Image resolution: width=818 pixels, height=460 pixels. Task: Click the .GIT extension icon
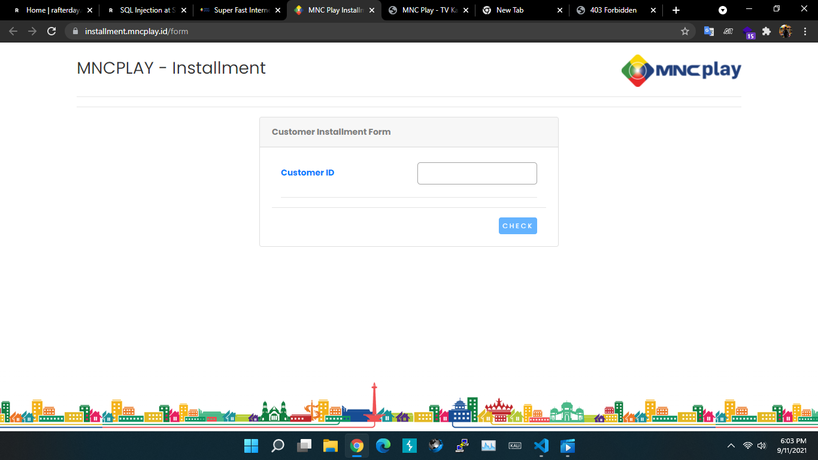(728, 31)
